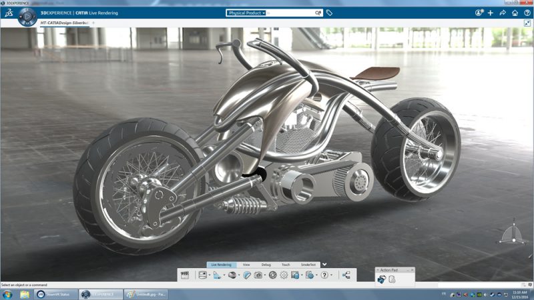Click the taskbar clock showing 12/15/2016
The height and width of the screenshot is (300, 534).
[x=519, y=295]
